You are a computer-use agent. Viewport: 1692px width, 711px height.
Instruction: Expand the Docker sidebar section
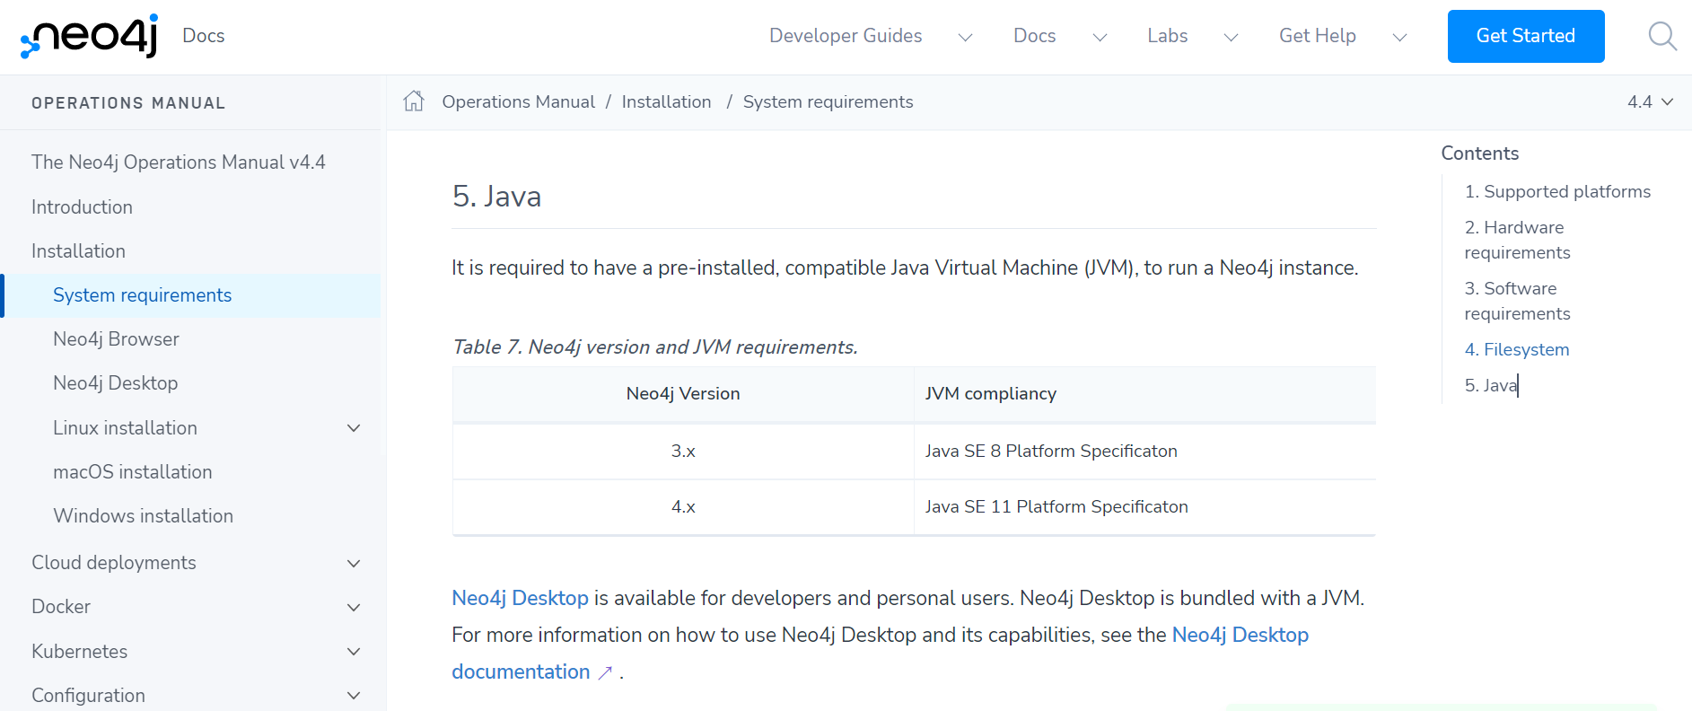click(354, 607)
